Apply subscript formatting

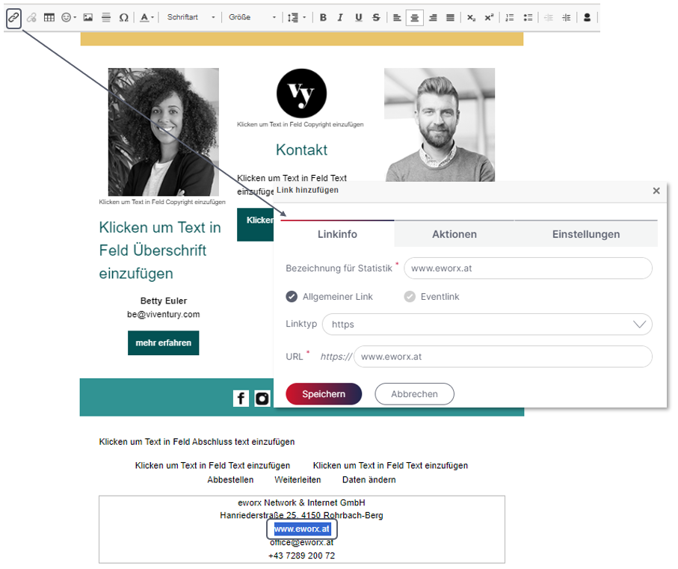coord(471,18)
